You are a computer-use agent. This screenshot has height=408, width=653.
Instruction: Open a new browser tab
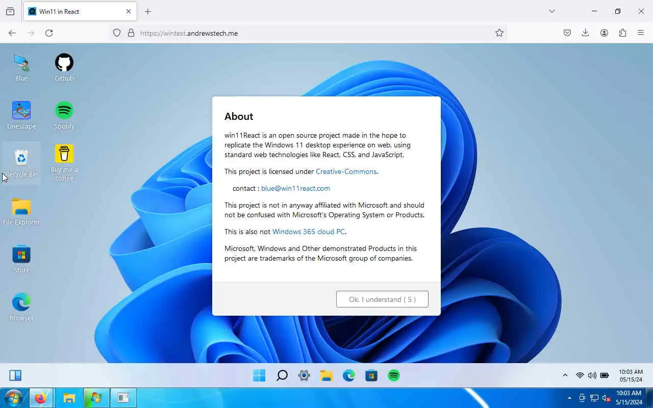[148, 11]
